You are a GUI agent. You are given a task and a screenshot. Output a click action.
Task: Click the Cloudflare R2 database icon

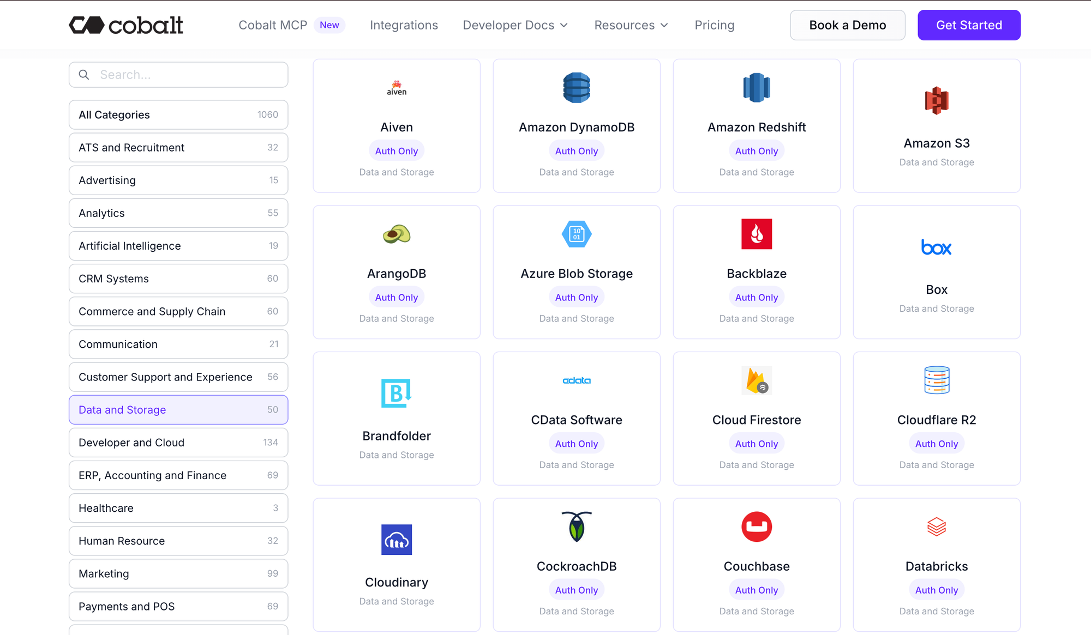click(x=937, y=380)
